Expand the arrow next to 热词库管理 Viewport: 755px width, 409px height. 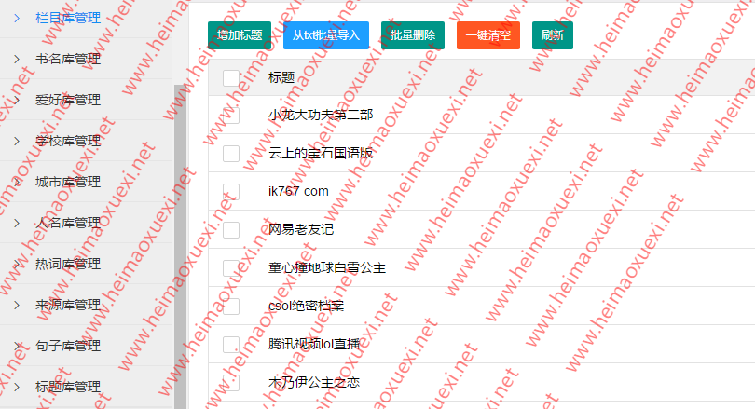pos(17,264)
